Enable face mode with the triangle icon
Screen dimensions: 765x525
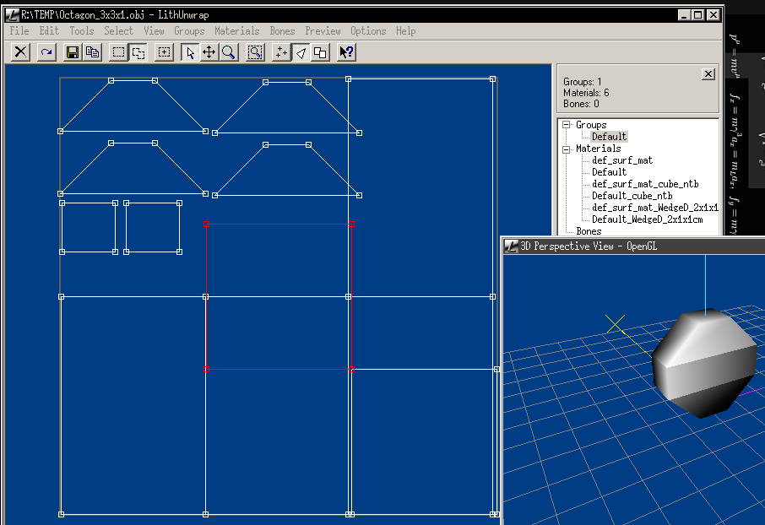301,52
